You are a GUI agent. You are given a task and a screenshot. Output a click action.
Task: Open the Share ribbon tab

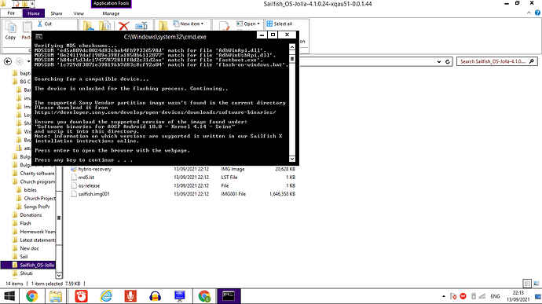pos(57,13)
